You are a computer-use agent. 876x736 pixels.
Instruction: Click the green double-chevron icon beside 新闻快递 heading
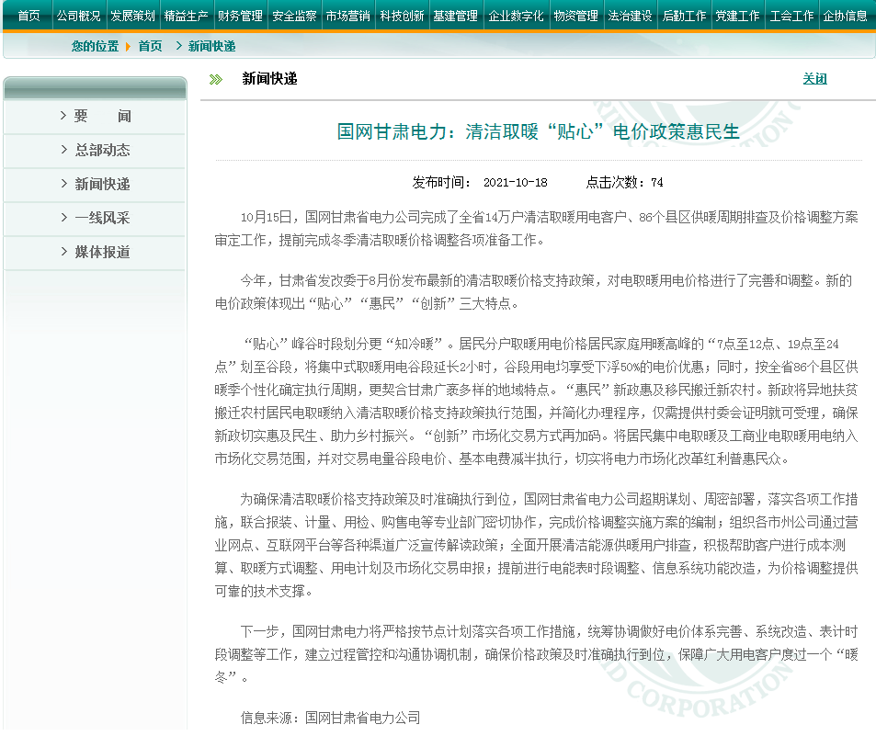[x=216, y=79]
